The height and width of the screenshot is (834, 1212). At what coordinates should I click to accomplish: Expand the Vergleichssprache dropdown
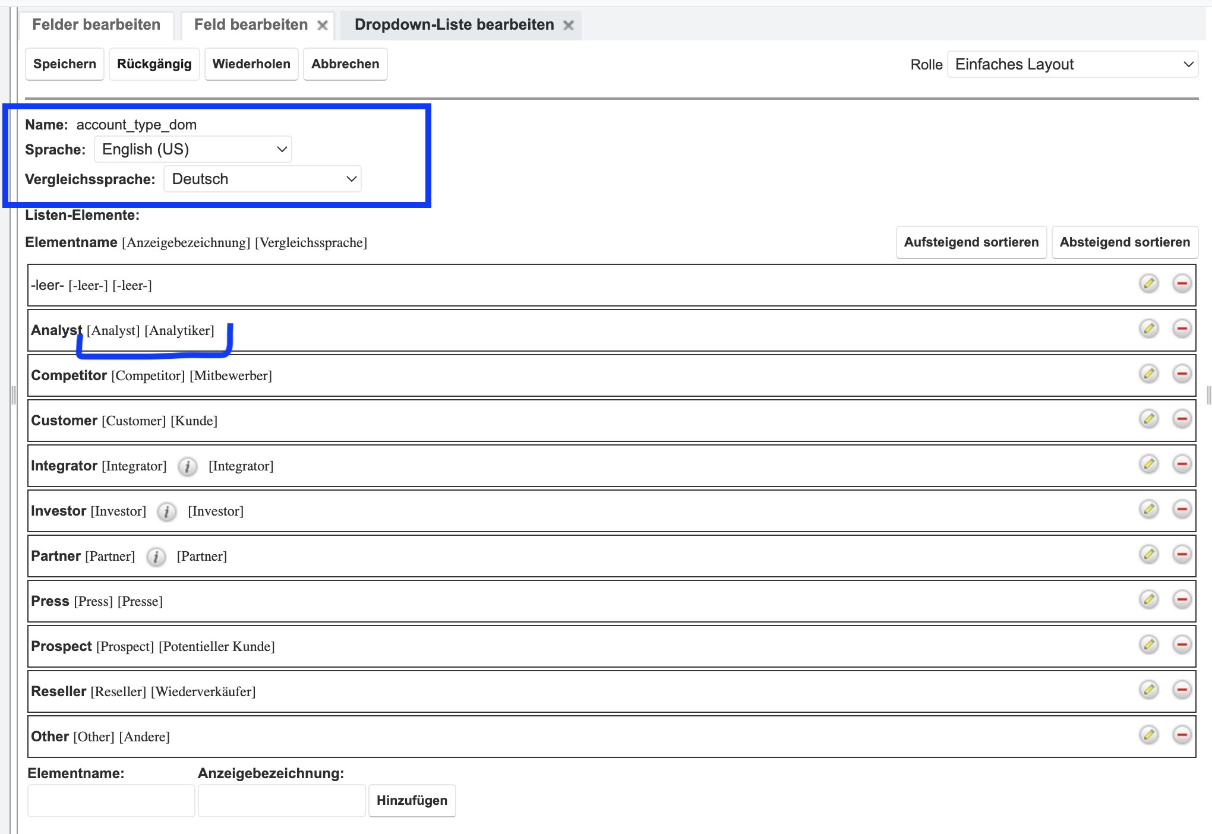(x=262, y=179)
